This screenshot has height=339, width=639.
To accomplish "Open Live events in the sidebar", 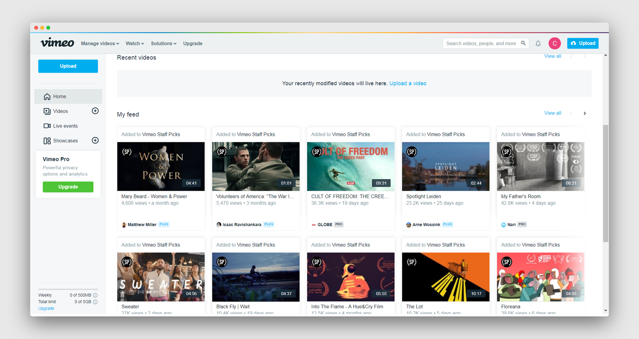I will coord(65,126).
